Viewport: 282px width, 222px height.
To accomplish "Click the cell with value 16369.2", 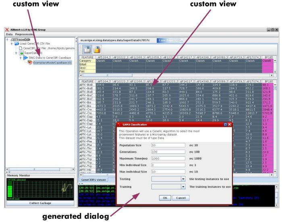I will [x=187, y=113].
